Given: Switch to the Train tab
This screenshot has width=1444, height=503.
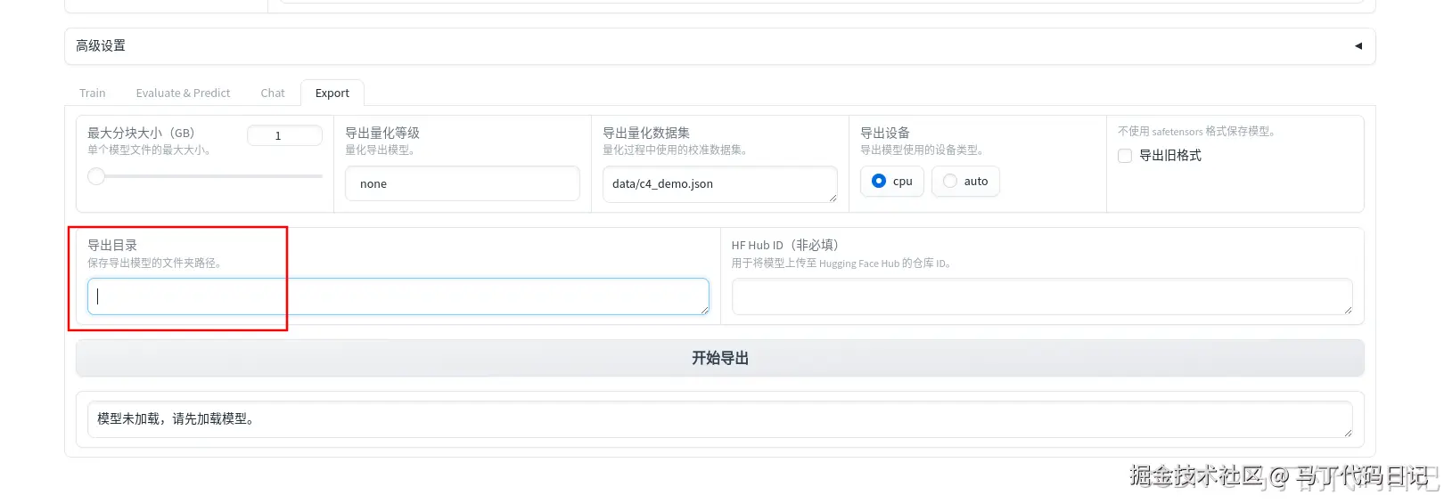Looking at the screenshot, I should pos(92,93).
